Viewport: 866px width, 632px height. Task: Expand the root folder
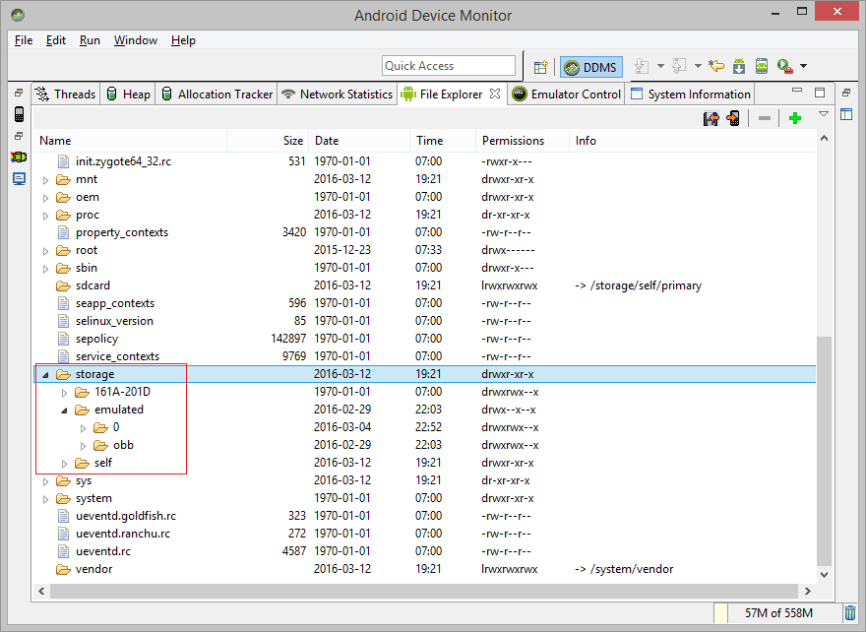46,251
